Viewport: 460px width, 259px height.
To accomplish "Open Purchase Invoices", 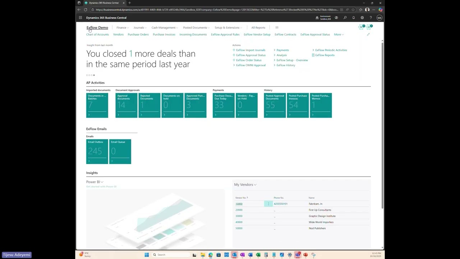I will (x=164, y=35).
